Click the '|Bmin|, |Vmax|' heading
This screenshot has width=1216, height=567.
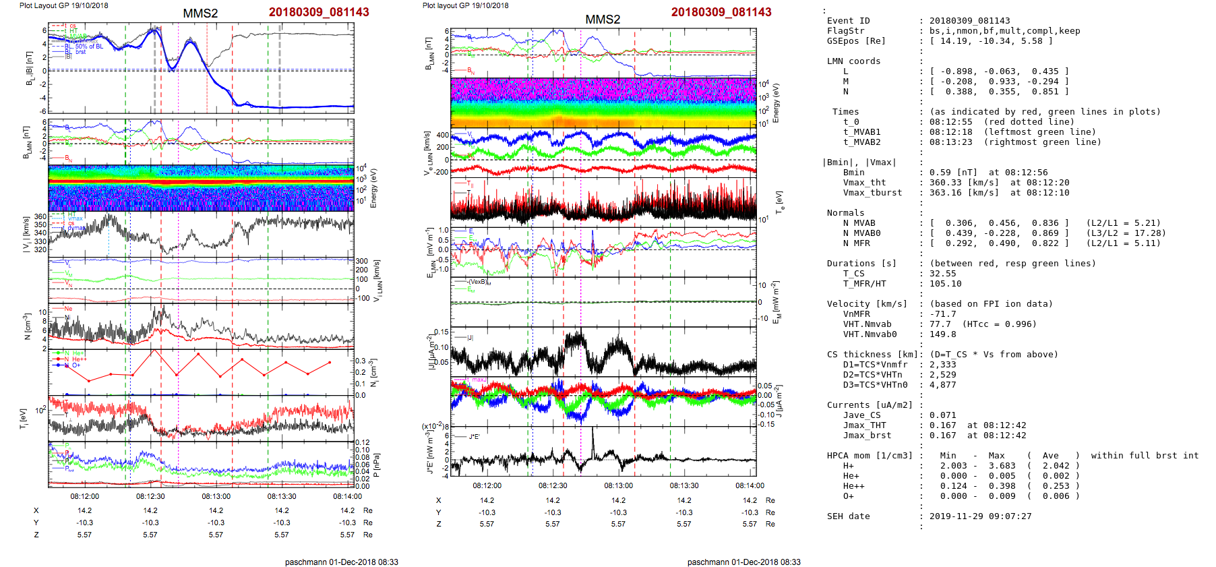[859, 162]
